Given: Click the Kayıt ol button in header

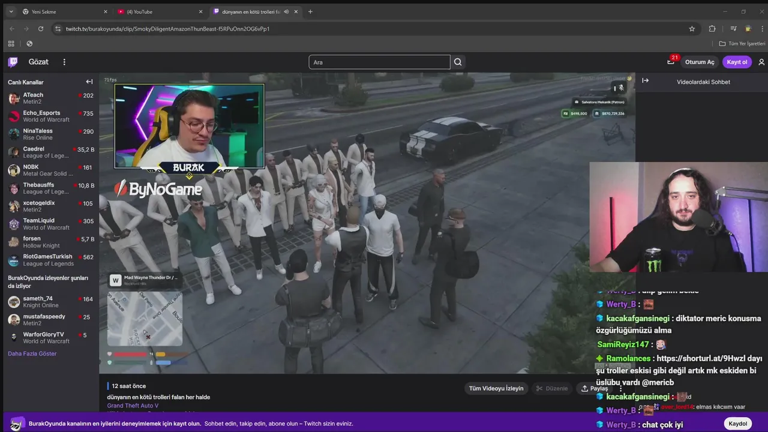Looking at the screenshot, I should [737, 62].
